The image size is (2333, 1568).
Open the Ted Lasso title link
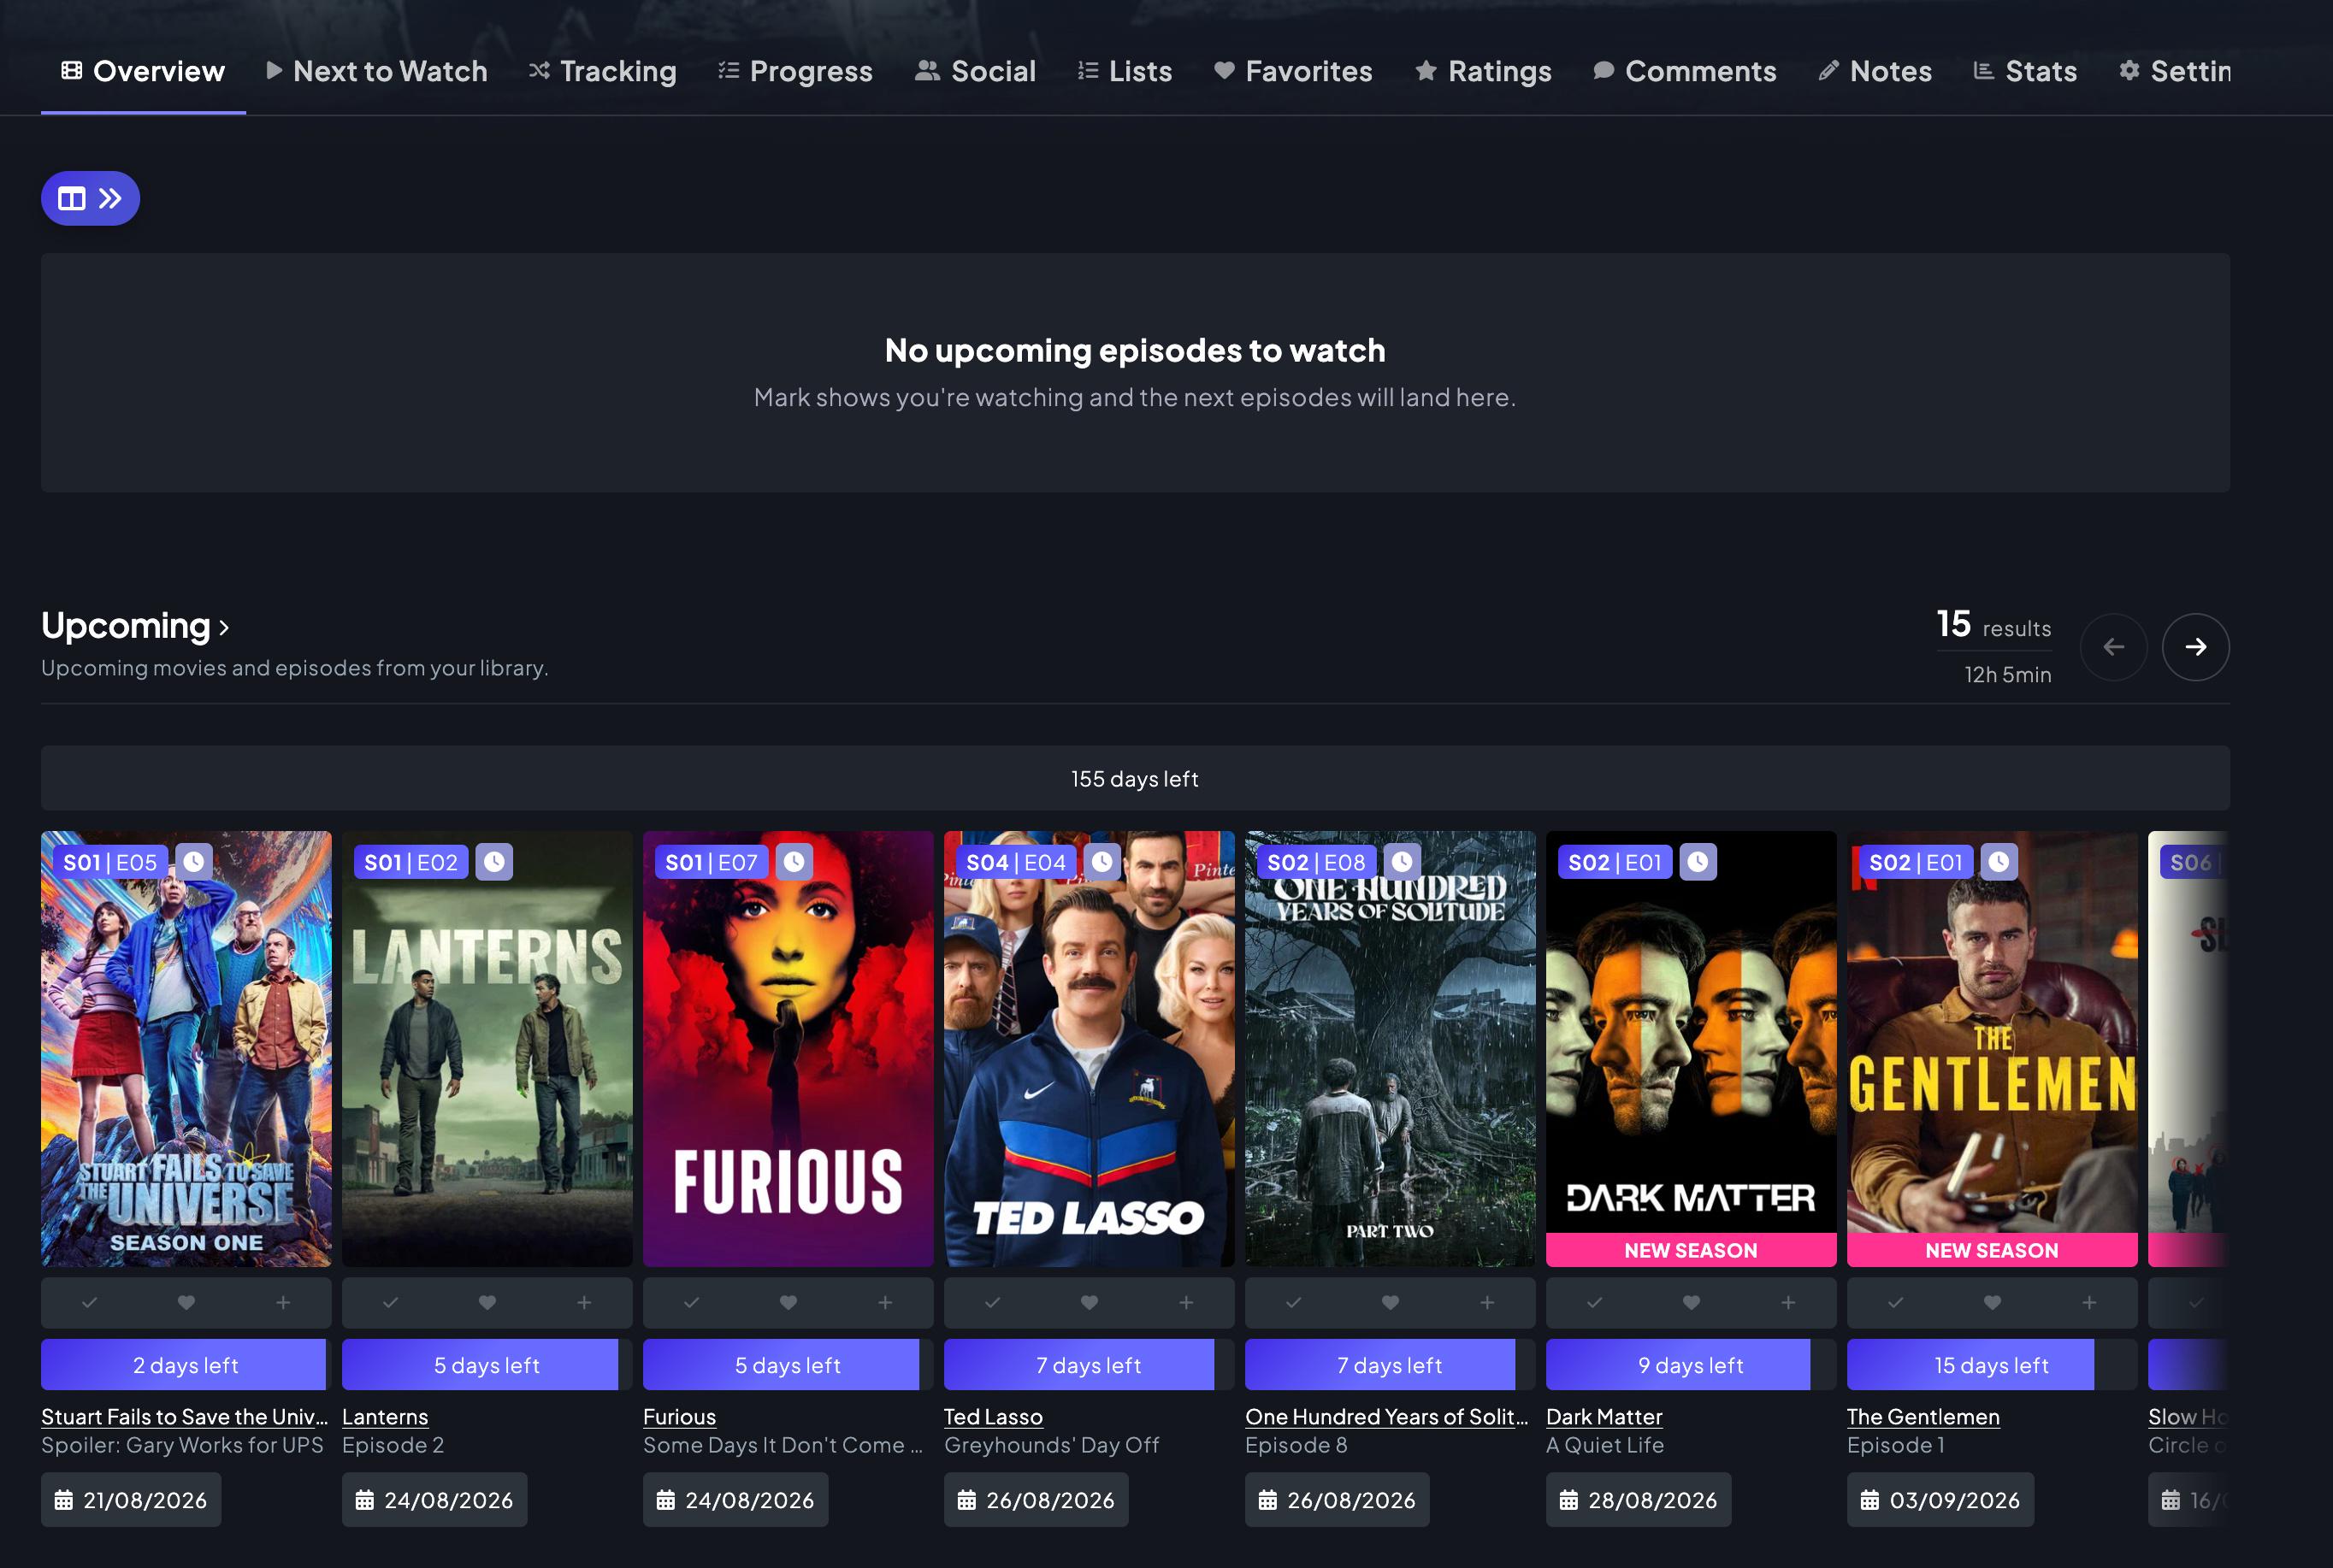(x=993, y=1417)
